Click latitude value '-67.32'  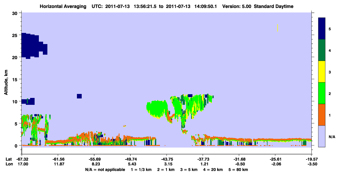click(22, 159)
